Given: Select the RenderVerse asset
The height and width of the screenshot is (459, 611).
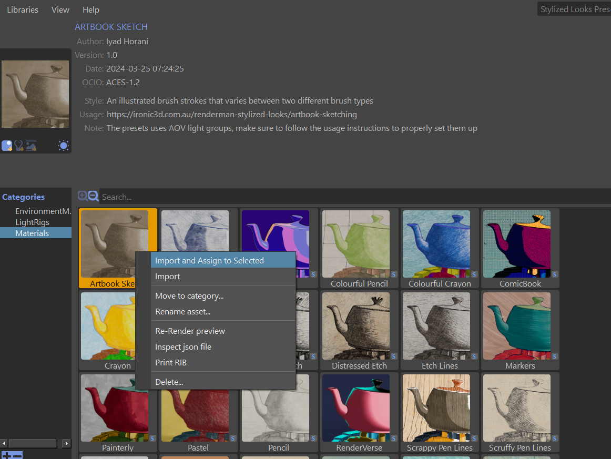Looking at the screenshot, I should (359, 412).
